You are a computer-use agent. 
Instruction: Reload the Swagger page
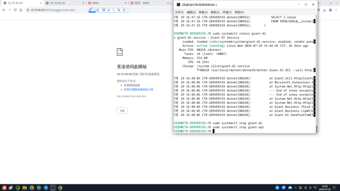coord(15,10)
